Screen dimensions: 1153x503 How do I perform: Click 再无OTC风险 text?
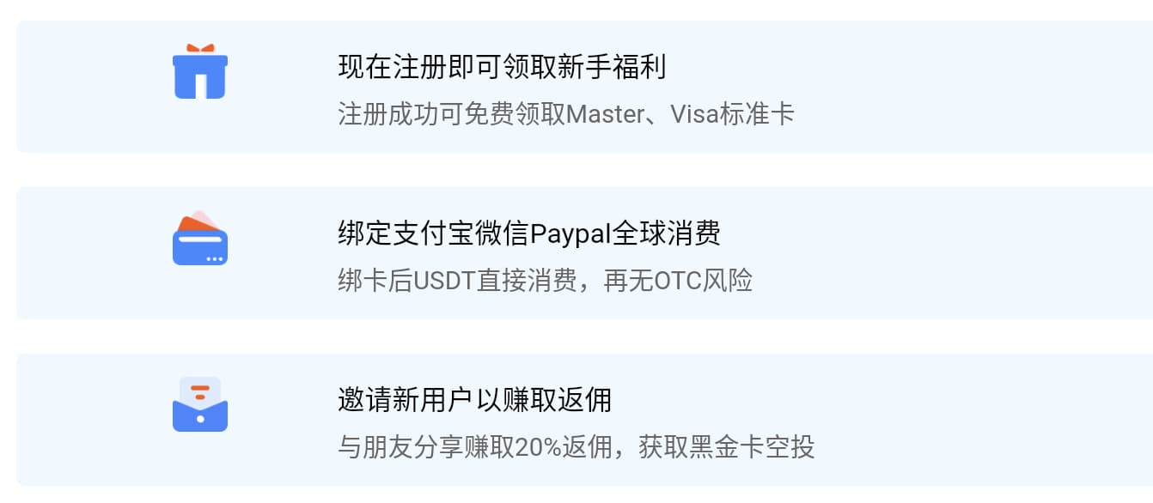point(679,281)
